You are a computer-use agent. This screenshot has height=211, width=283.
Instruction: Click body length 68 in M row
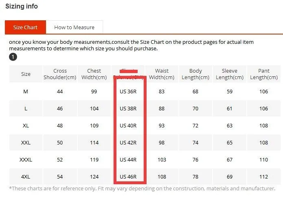coord(195,92)
